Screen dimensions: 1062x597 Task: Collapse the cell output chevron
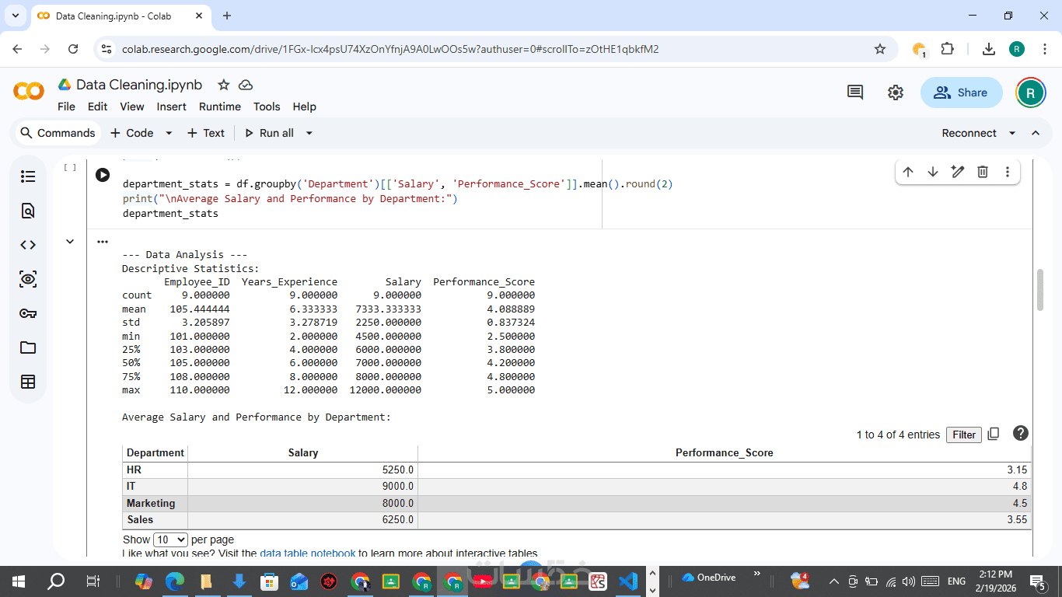[70, 242]
